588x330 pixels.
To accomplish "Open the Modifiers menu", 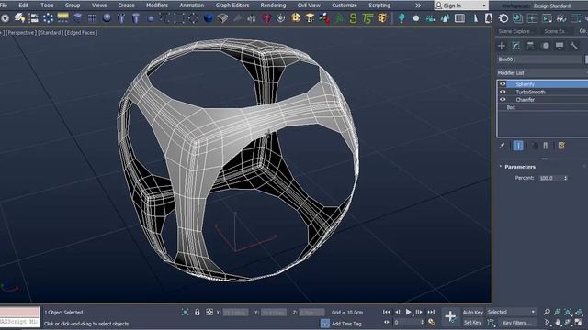I will (157, 5).
